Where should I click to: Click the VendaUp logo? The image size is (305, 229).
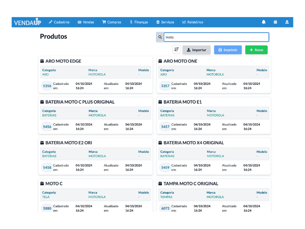(27, 22)
